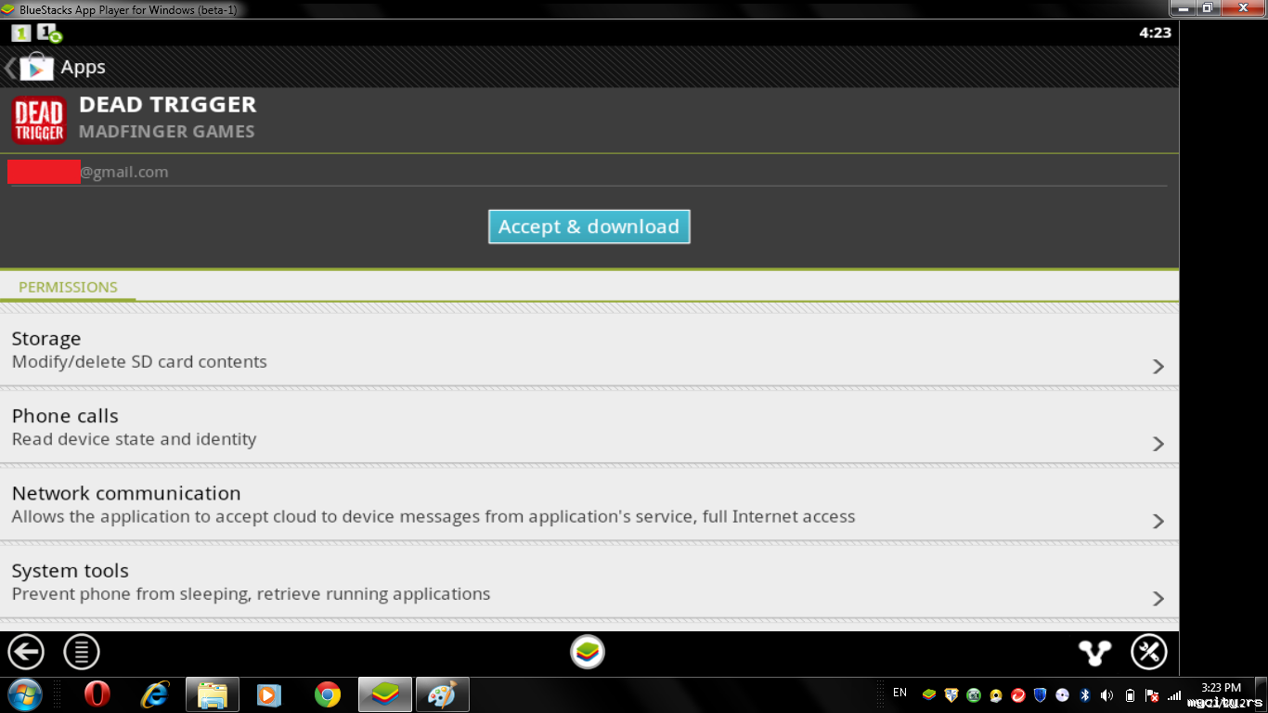
Task: Click the battery tray icon
Action: 1129,694
